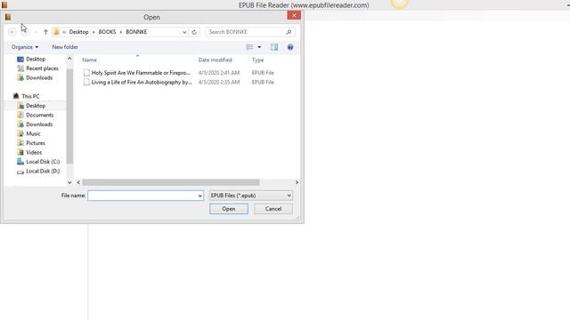Open the Music folder in sidebar

pyautogui.click(x=33, y=134)
